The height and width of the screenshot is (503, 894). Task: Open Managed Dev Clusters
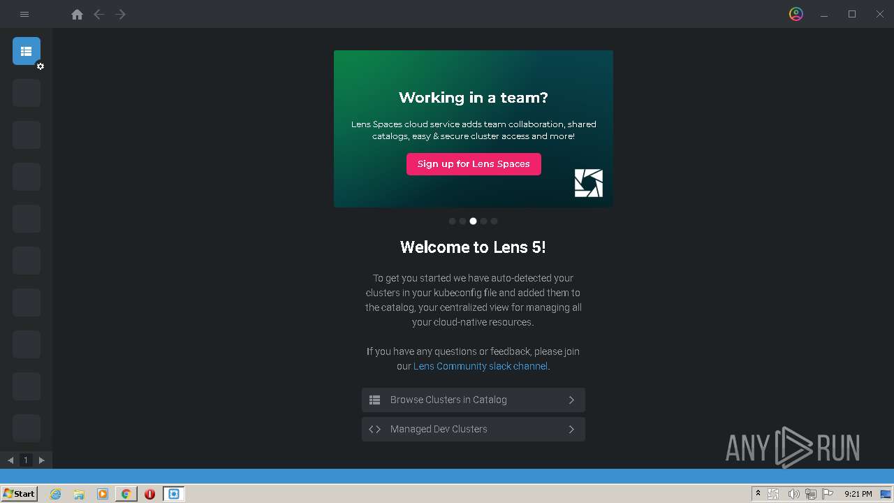tap(474, 429)
